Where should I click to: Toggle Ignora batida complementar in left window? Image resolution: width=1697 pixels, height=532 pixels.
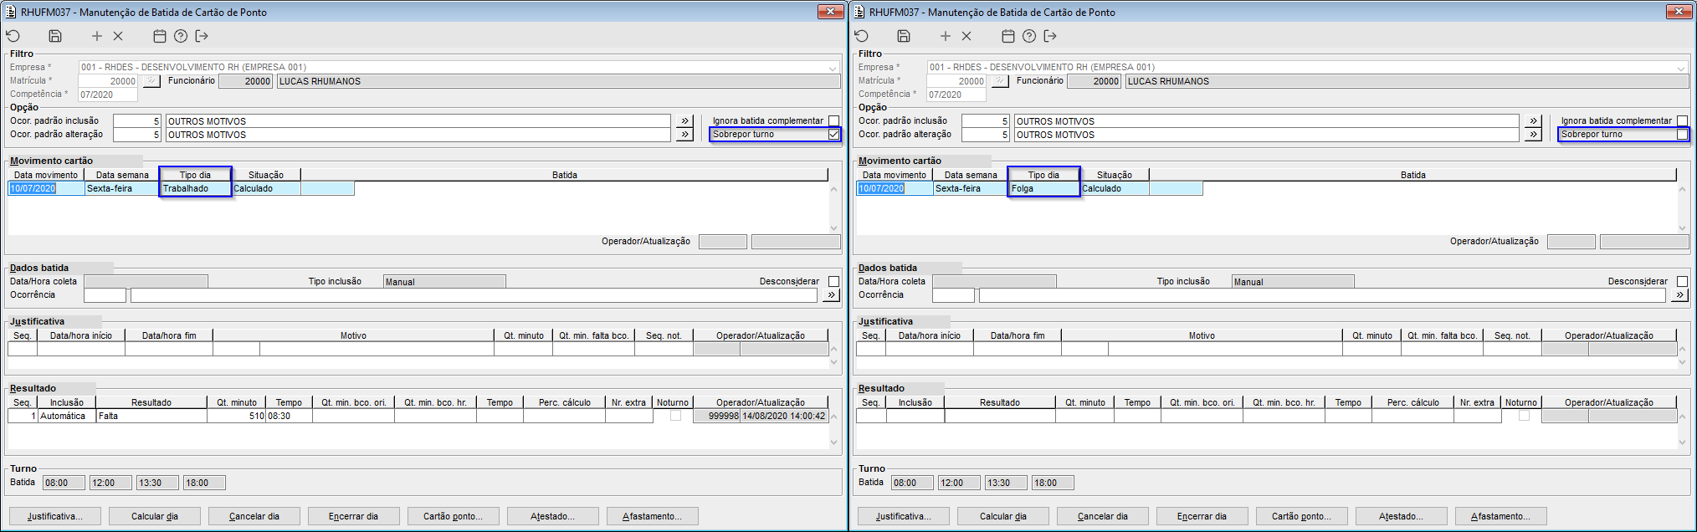click(833, 121)
